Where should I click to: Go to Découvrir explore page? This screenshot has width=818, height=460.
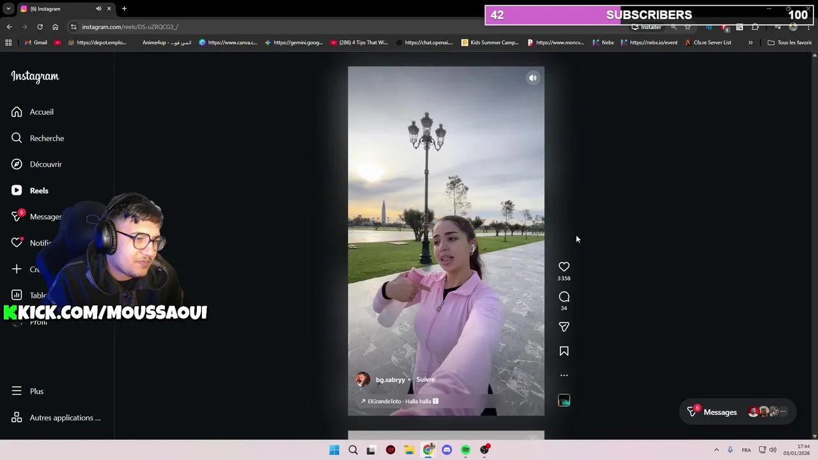tap(36, 164)
